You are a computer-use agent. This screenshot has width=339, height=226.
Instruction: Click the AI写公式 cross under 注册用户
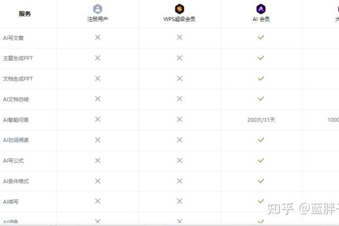click(98, 160)
